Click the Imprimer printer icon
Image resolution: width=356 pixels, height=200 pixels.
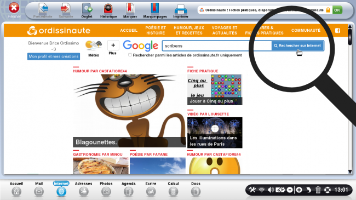point(181,9)
